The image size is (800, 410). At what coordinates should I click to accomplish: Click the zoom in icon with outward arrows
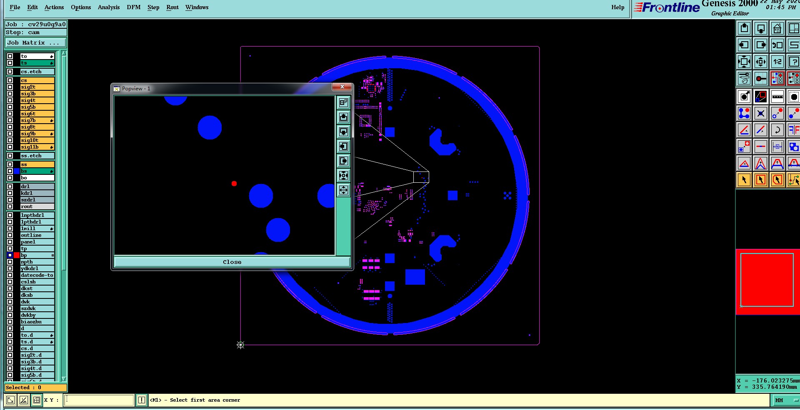coord(744,62)
